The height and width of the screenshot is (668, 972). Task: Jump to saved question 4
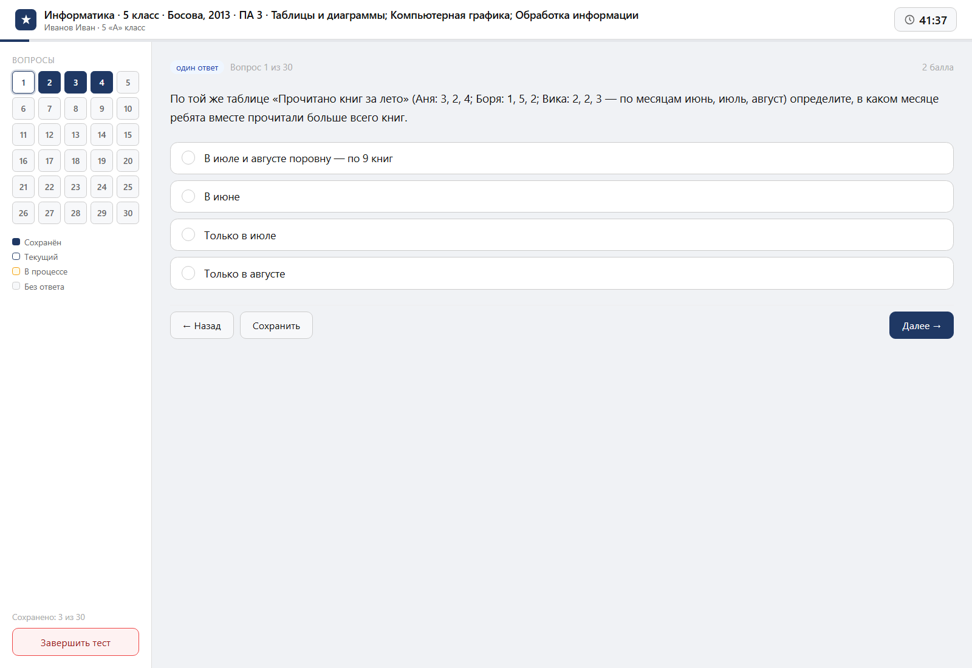pyautogui.click(x=101, y=83)
